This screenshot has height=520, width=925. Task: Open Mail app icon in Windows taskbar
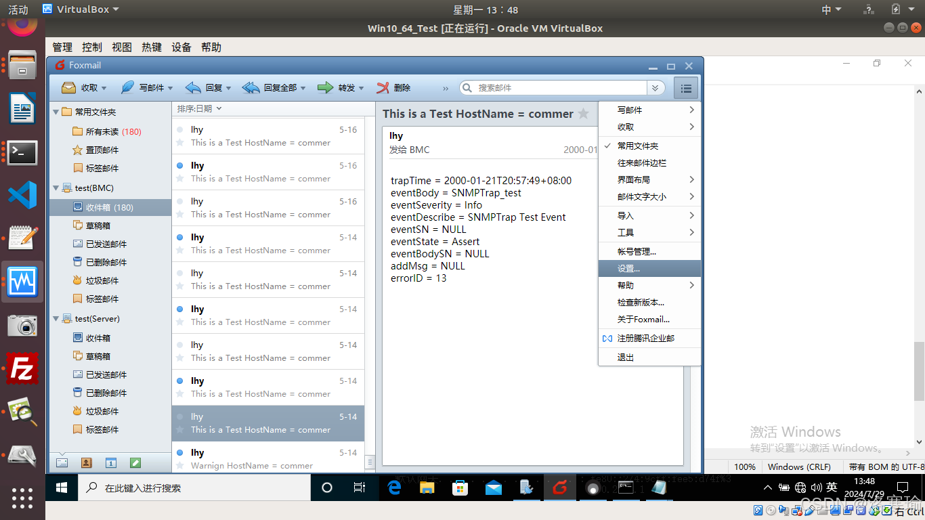[x=494, y=487]
